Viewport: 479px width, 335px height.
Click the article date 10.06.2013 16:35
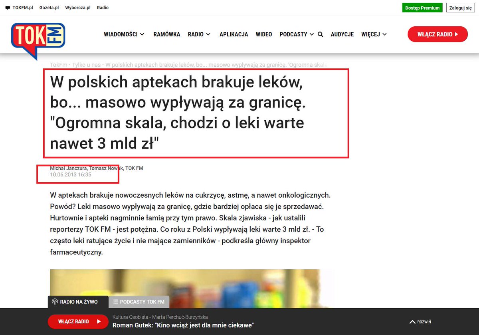click(71, 174)
